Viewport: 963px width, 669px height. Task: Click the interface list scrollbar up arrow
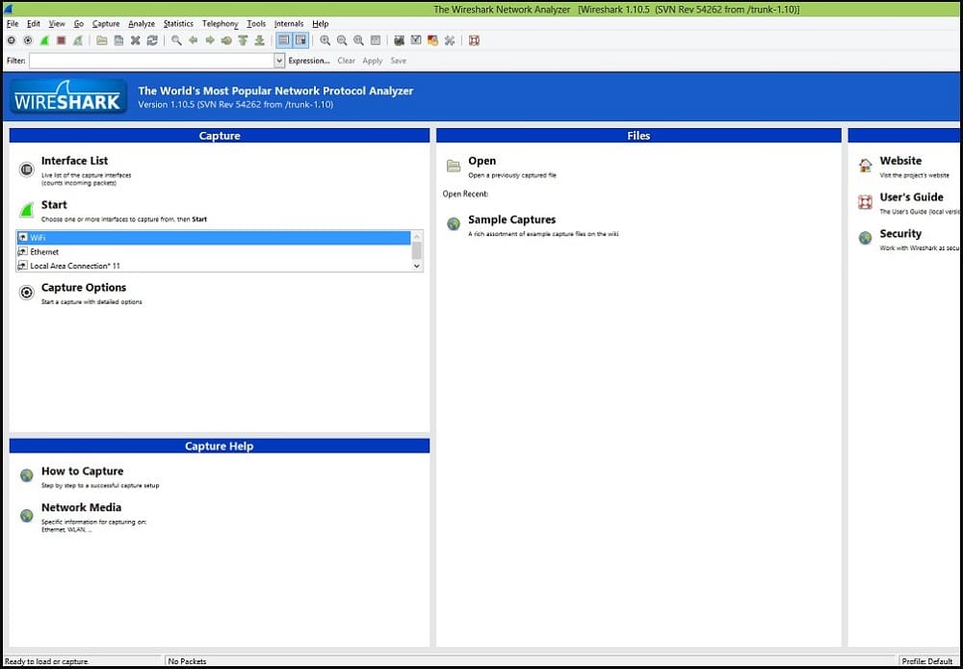[417, 236]
